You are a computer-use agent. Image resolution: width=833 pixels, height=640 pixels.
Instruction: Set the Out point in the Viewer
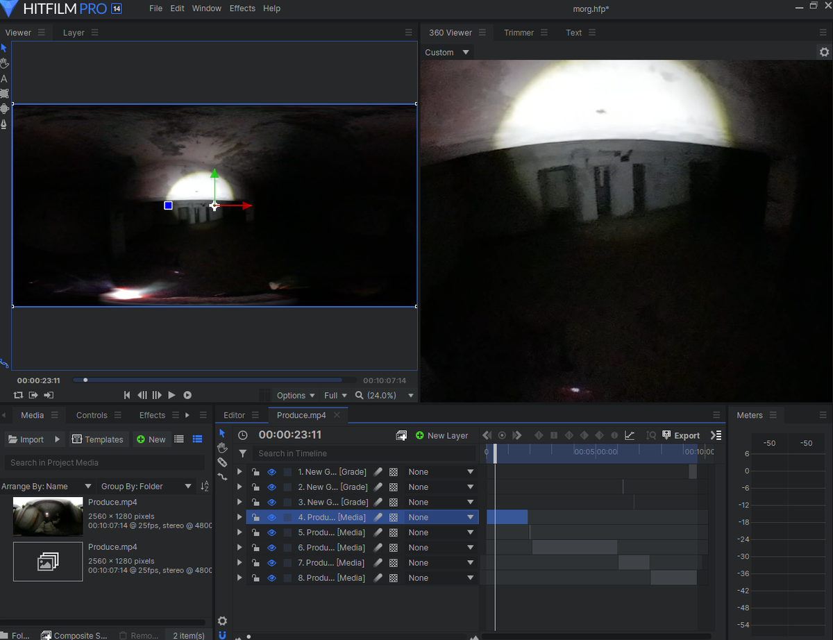click(x=49, y=395)
